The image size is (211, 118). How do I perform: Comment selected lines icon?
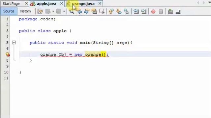click(170, 11)
